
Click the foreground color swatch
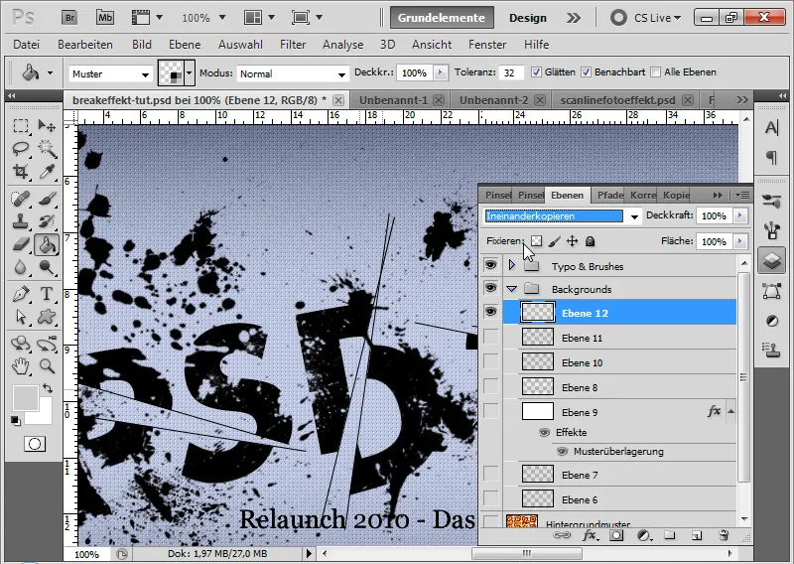pos(26,398)
